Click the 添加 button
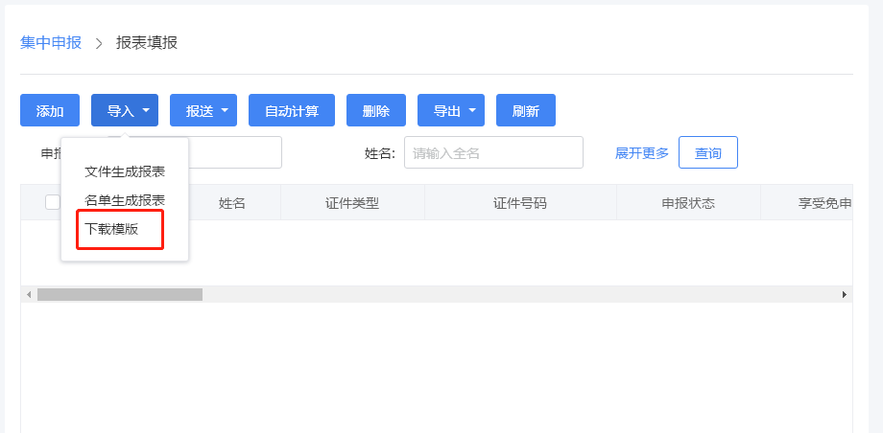883x433 pixels. pyautogui.click(x=50, y=110)
